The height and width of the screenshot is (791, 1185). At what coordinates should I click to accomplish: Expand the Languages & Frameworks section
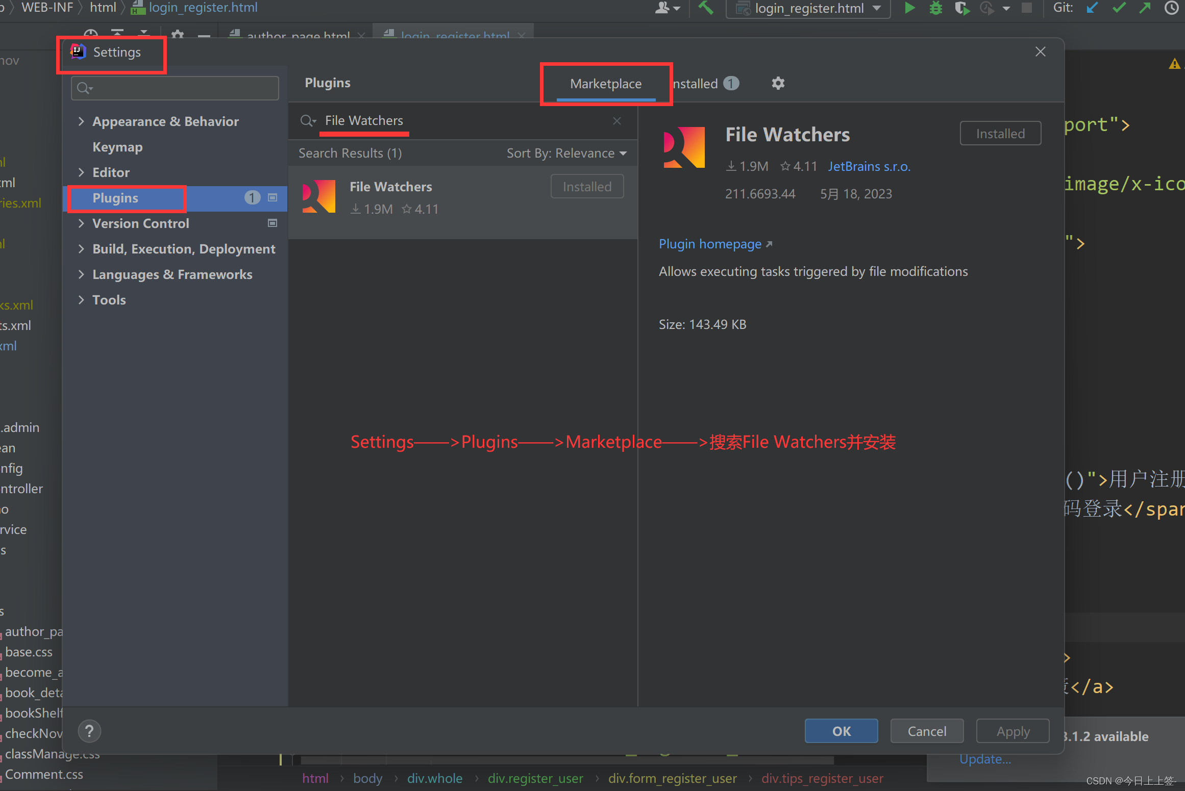(81, 274)
